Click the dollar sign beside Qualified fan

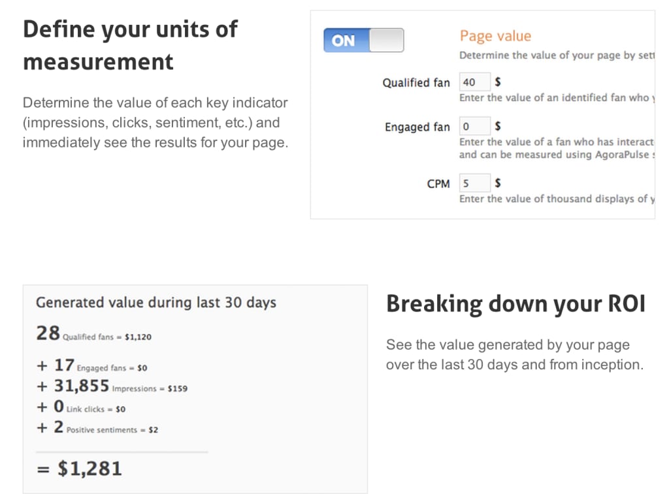pos(497,82)
